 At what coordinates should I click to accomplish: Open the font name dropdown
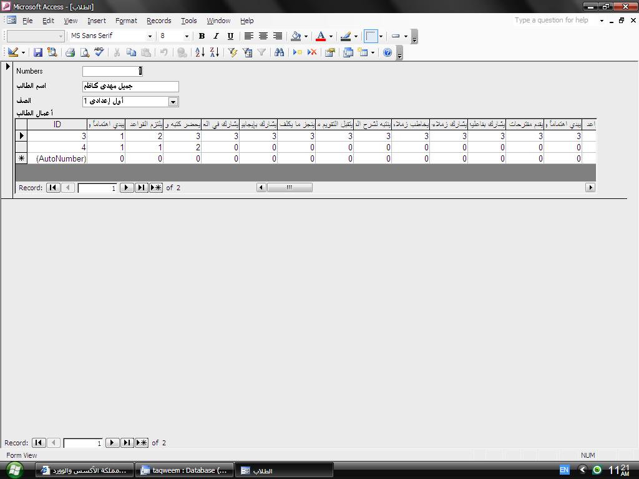tap(150, 36)
